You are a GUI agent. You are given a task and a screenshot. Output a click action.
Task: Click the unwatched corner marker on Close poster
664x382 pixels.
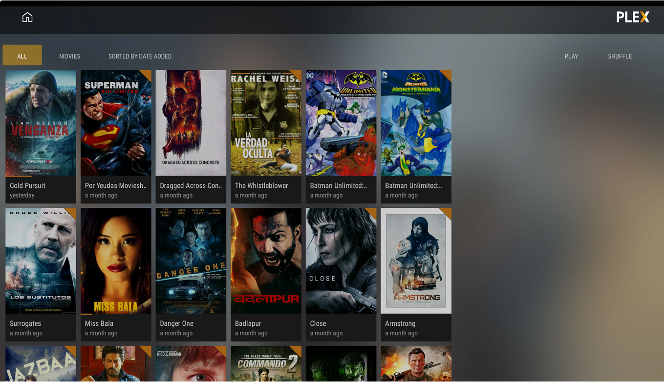(x=372, y=212)
